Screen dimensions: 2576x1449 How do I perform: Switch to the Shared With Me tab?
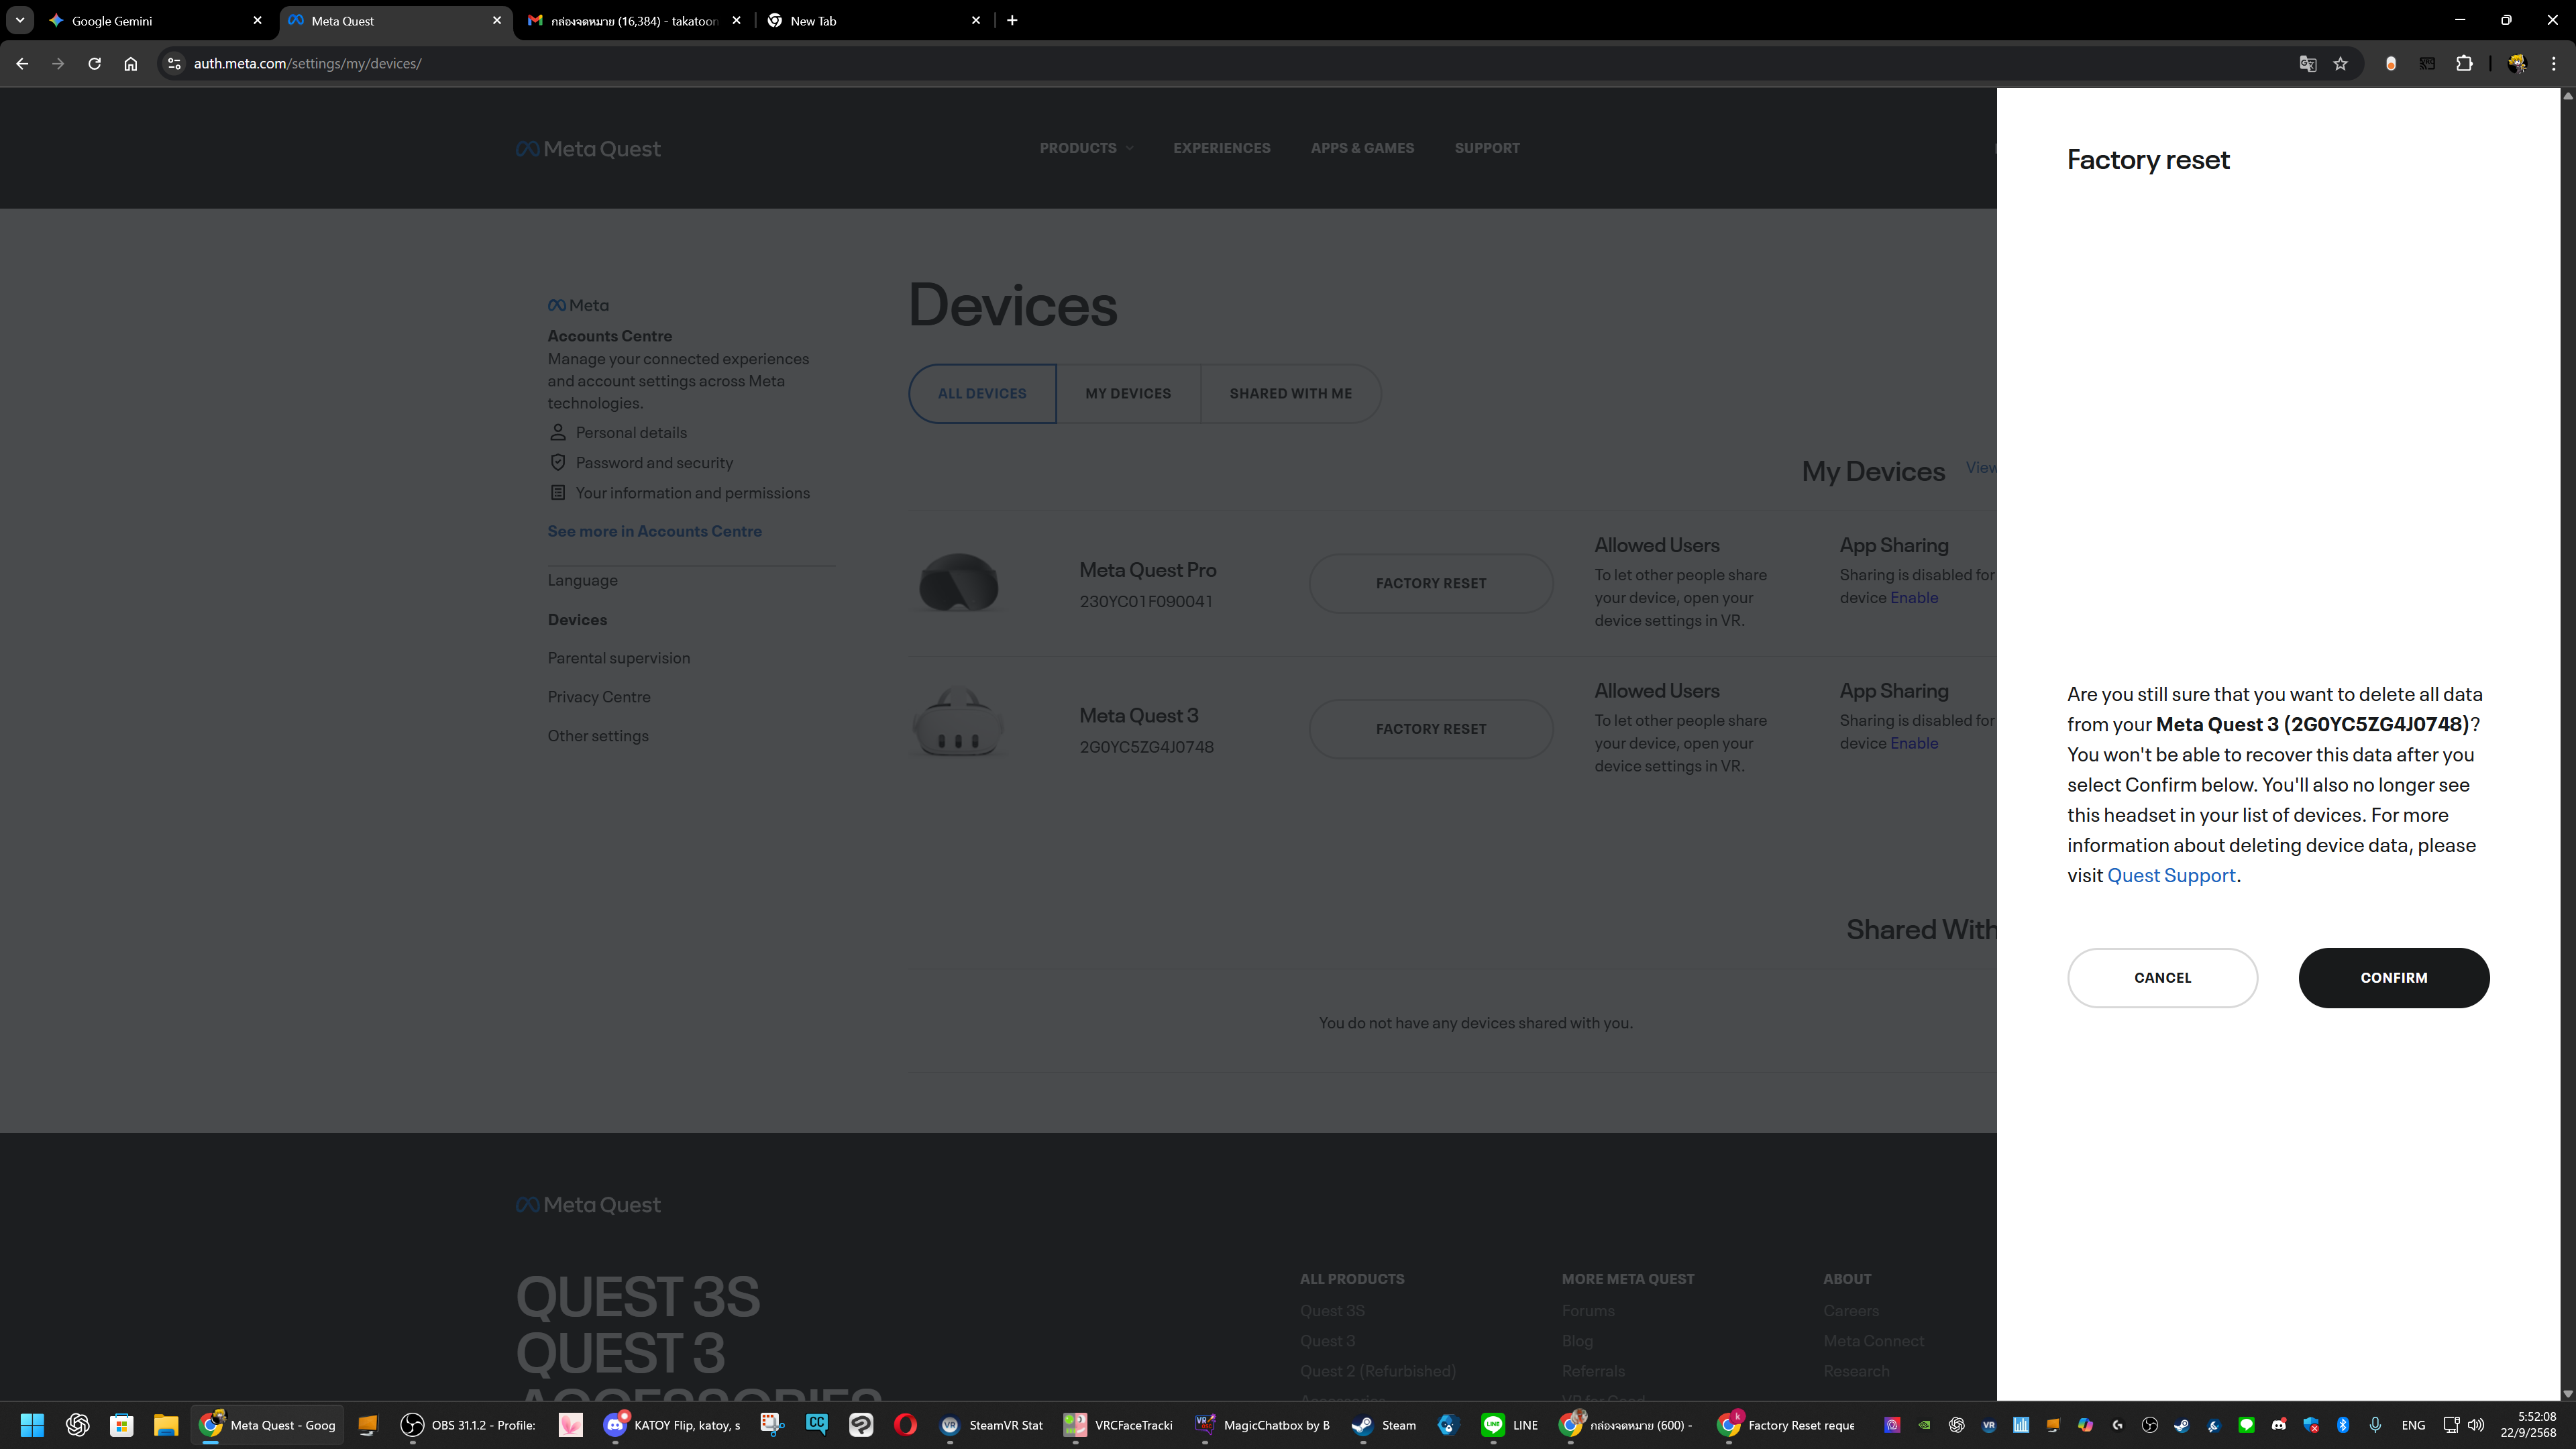(x=1290, y=393)
